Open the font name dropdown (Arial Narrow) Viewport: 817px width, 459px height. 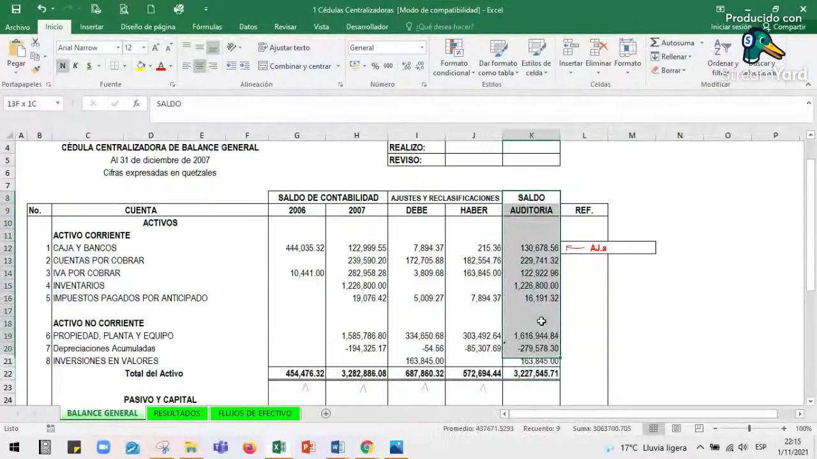[x=118, y=48]
